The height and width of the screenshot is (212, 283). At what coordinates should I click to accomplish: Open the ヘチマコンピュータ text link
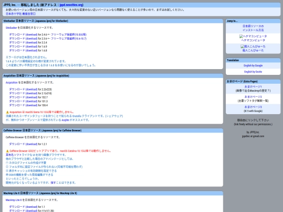[253, 40]
